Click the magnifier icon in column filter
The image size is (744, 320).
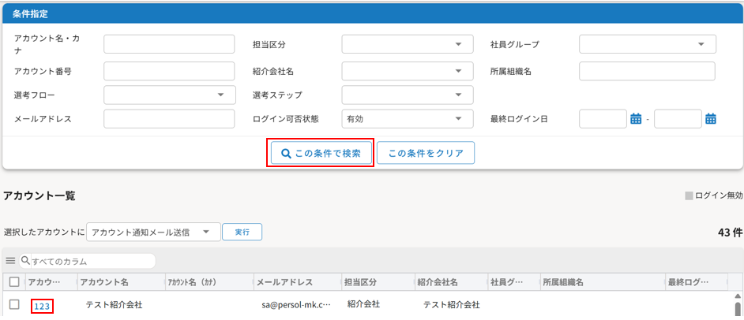pos(25,260)
